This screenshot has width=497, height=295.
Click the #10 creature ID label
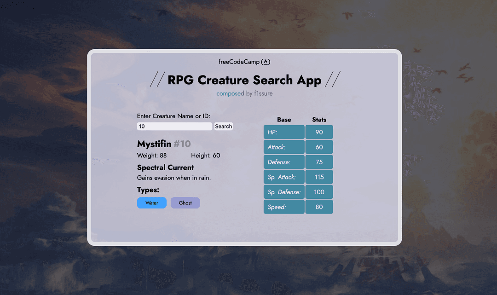(183, 144)
